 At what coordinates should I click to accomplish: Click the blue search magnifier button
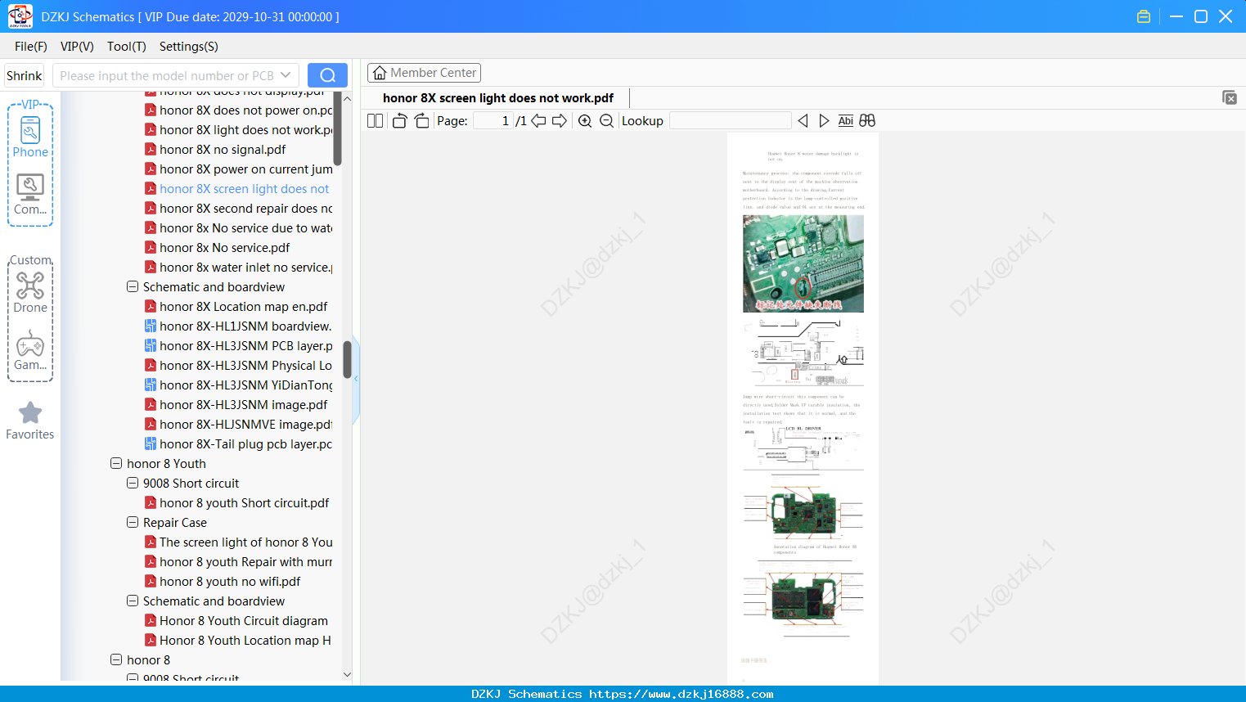click(327, 75)
